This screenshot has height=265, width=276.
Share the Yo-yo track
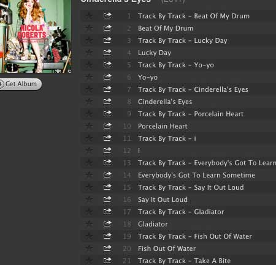point(107,77)
